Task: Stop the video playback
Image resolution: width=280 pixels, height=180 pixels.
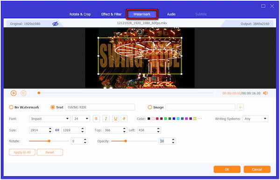Action: pos(23,93)
